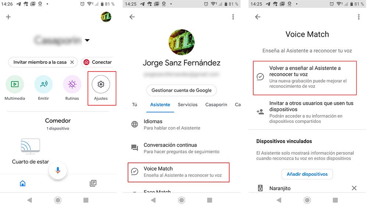Tap the home tab icon
This screenshot has width=368, height=208.
[x=22, y=183]
